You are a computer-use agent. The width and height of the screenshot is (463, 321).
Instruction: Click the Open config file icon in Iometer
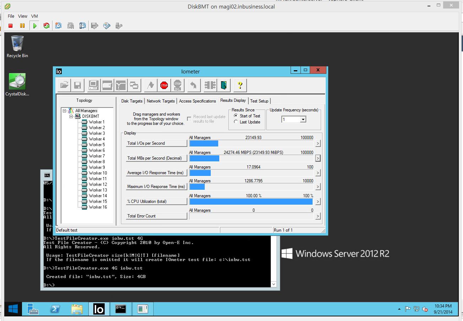point(65,85)
